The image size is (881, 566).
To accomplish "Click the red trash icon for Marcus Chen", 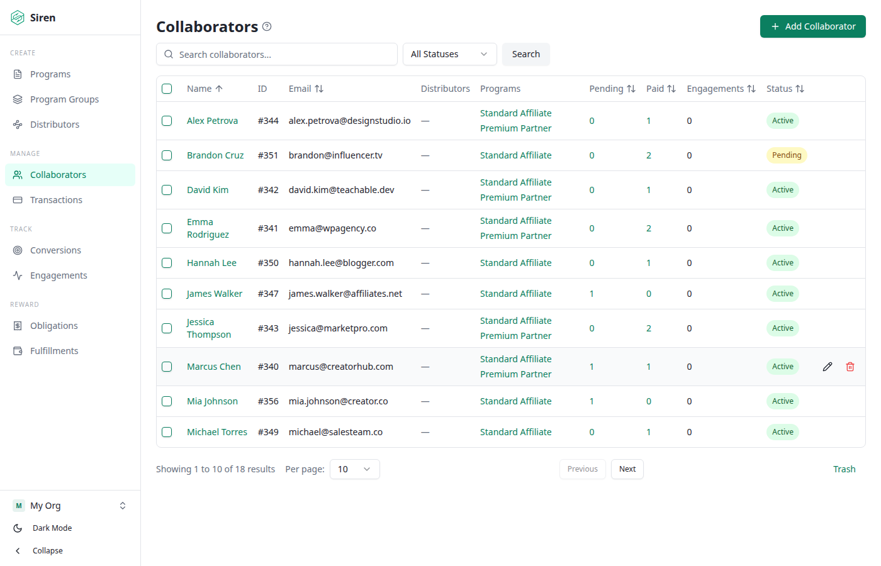I will [x=850, y=367].
